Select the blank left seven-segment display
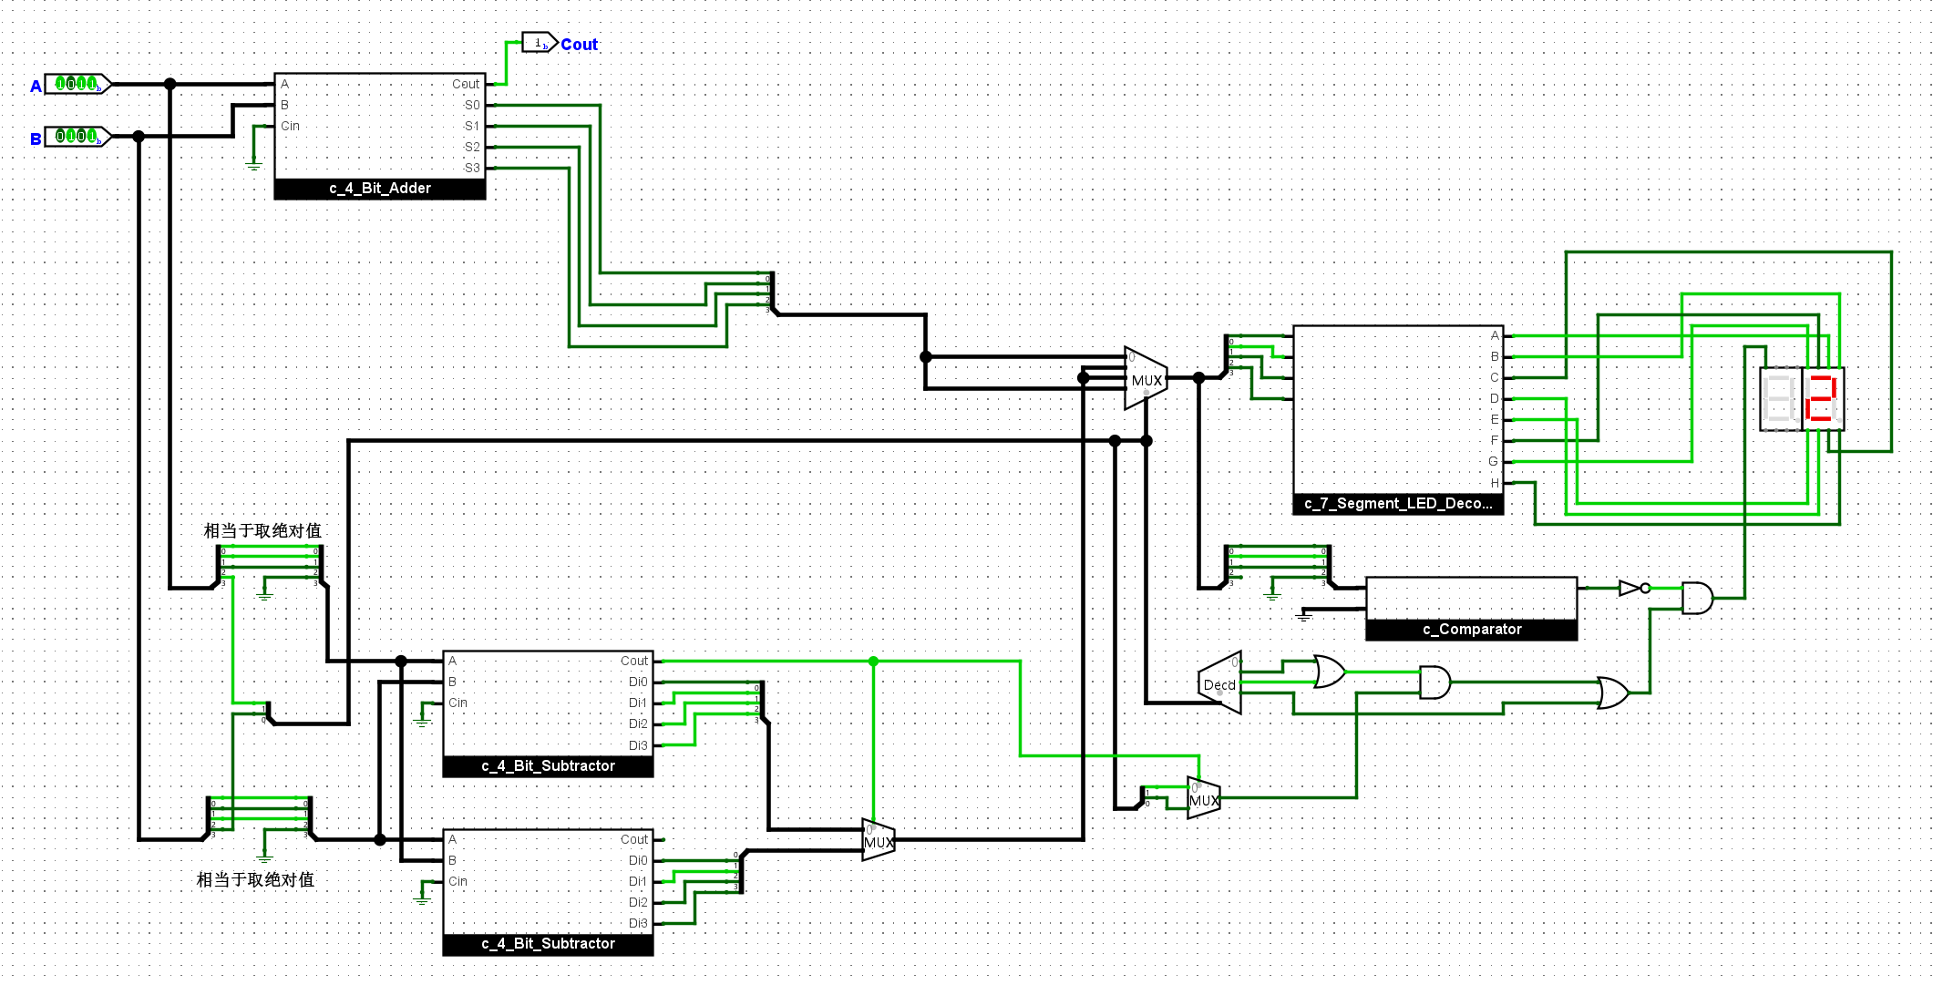1933x985 pixels. click(1780, 399)
